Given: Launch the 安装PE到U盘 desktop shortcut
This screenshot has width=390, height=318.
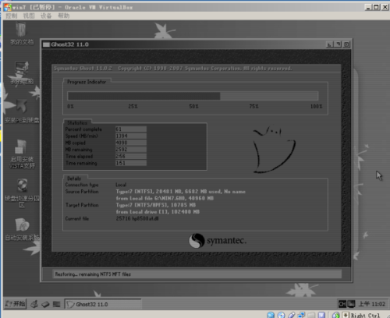Looking at the screenshot, I should point(22,111).
